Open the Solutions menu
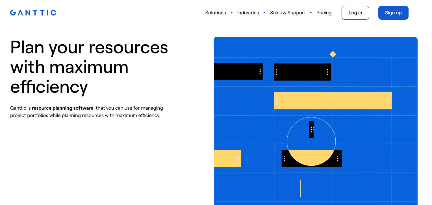432x205 pixels. (216, 13)
